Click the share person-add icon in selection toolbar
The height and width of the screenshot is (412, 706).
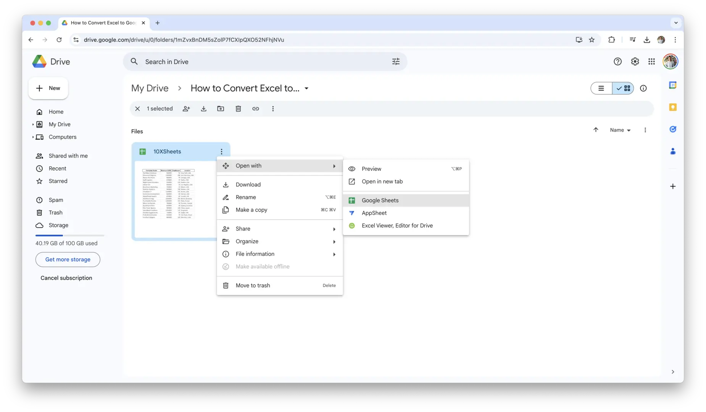tap(186, 109)
